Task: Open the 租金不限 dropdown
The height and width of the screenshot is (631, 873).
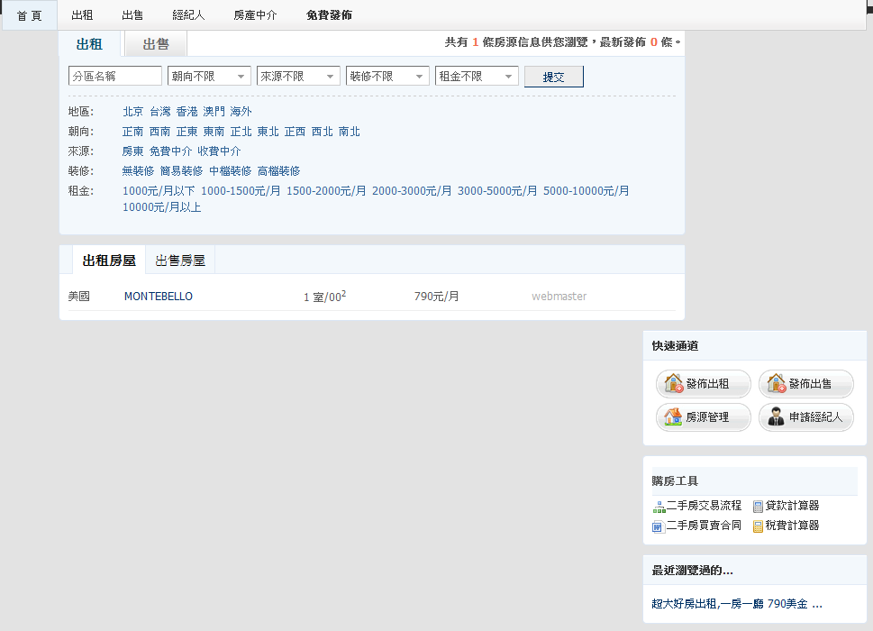Action: pos(477,77)
